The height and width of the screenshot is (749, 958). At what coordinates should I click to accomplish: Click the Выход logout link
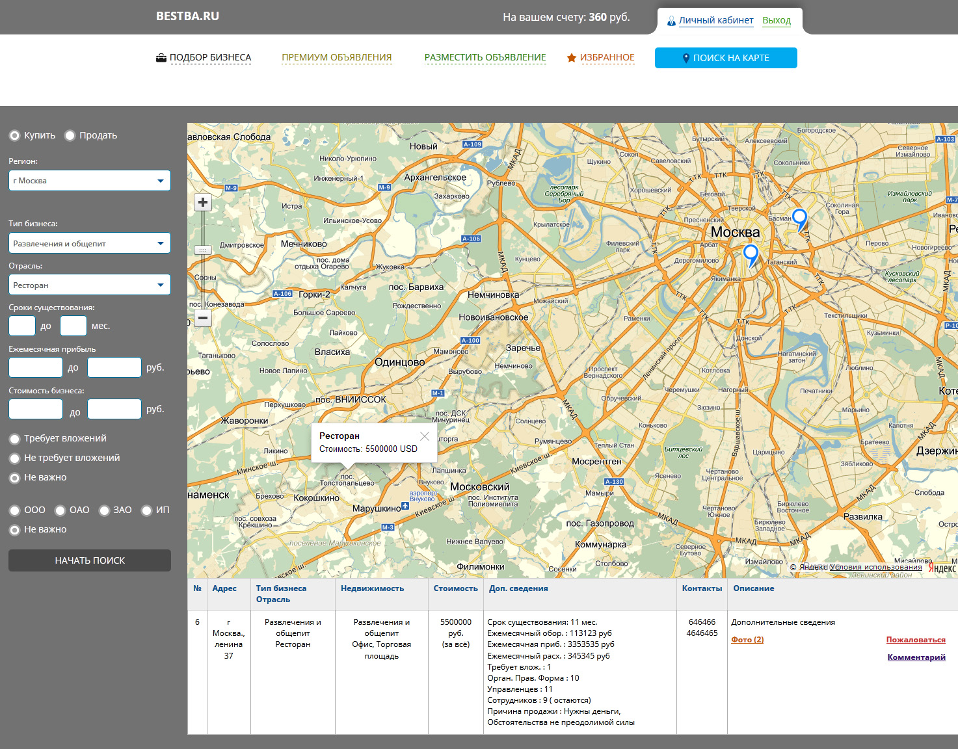(x=777, y=21)
